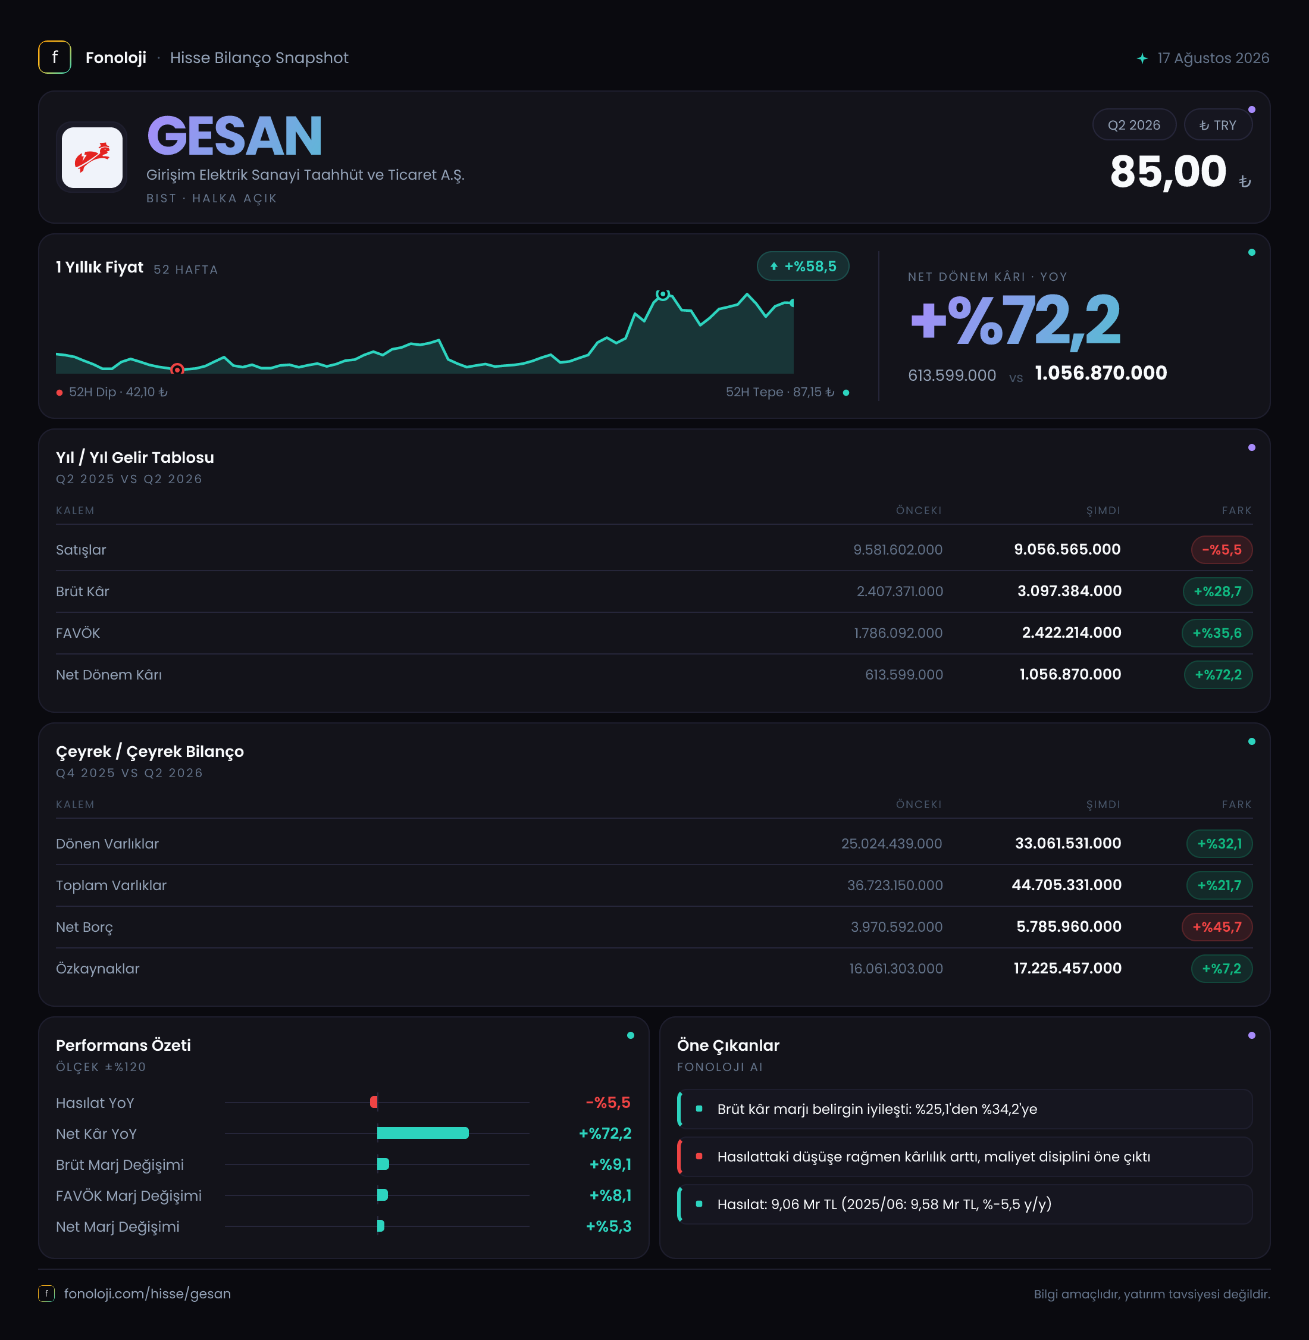Click the 44.705.331.000 Toplam Varlıklar value
1309x1340 pixels.
pos(1066,885)
